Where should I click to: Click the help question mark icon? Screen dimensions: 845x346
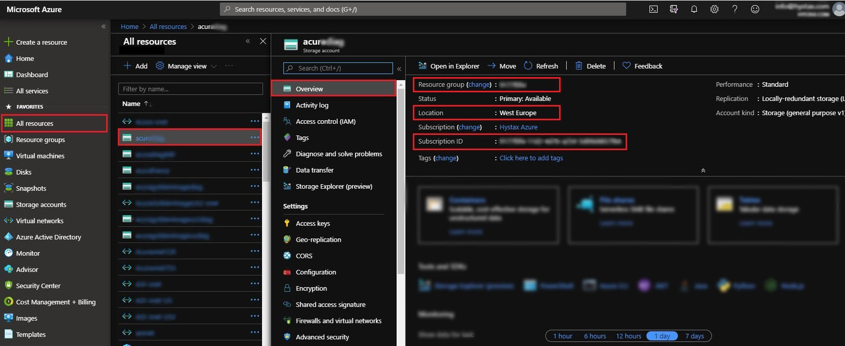pos(734,9)
